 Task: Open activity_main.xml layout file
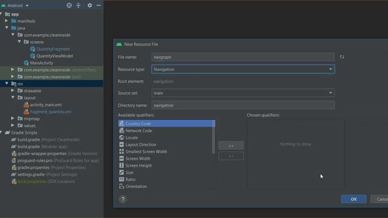45,105
